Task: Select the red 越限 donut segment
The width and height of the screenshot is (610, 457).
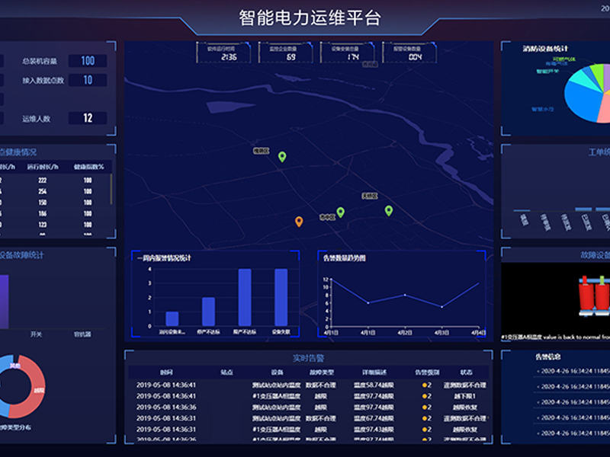Action: [33, 388]
